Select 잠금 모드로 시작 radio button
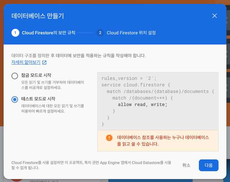 (15, 76)
